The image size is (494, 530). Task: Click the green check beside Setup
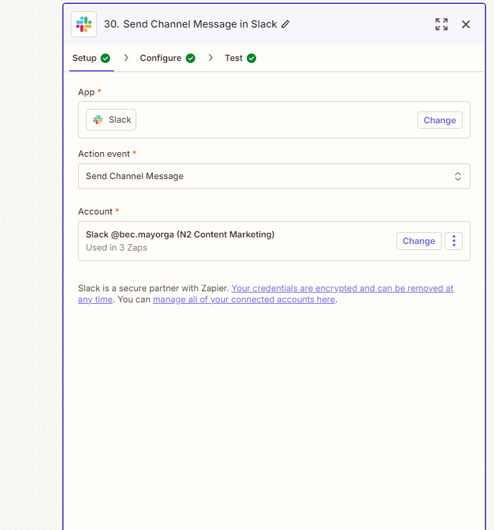point(105,58)
